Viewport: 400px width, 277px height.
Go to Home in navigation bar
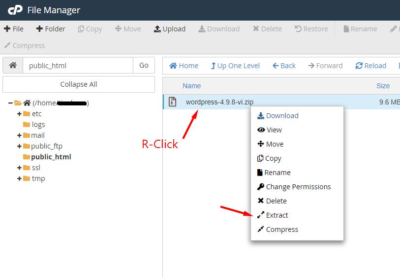[184, 66]
